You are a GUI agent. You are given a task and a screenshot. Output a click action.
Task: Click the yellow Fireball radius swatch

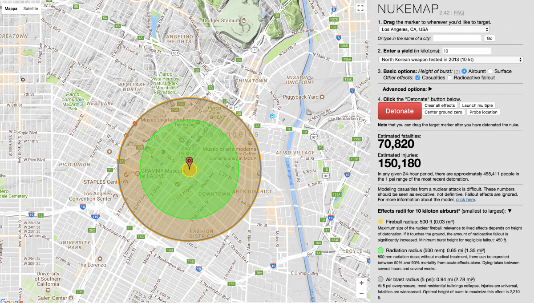pyautogui.click(x=380, y=221)
